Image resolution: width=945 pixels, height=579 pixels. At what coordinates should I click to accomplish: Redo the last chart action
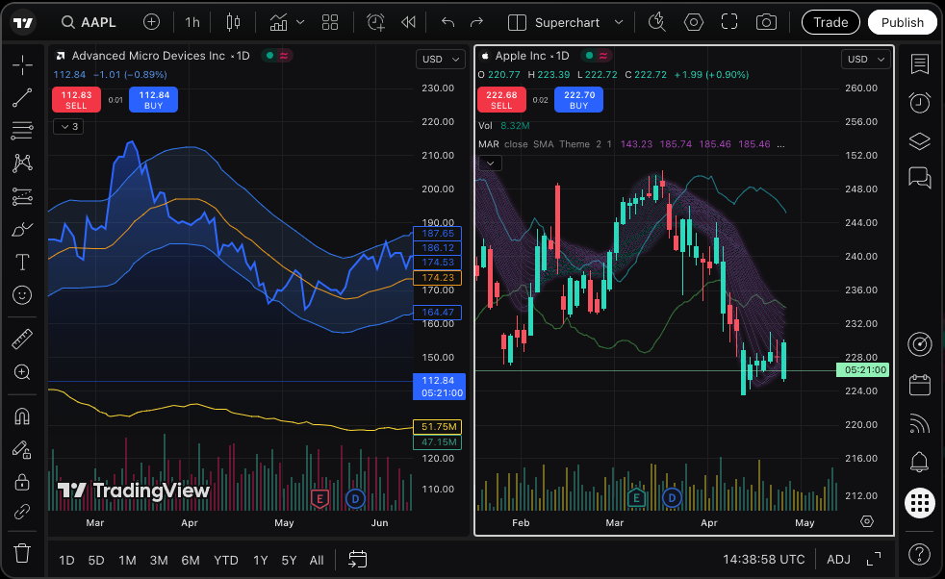476,22
